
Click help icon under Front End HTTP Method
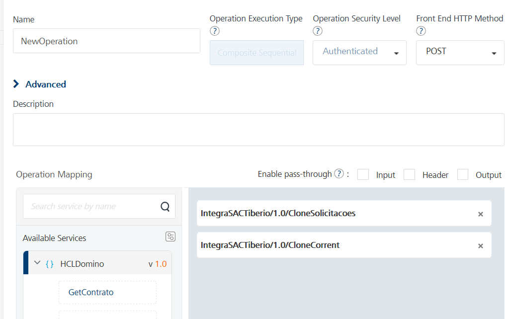[x=421, y=31]
